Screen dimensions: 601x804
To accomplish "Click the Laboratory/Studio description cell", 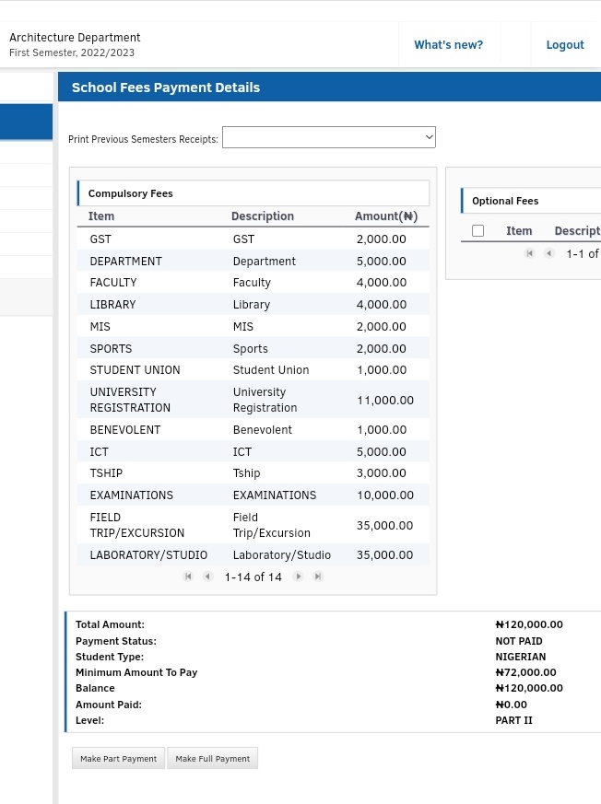I will [x=282, y=555].
